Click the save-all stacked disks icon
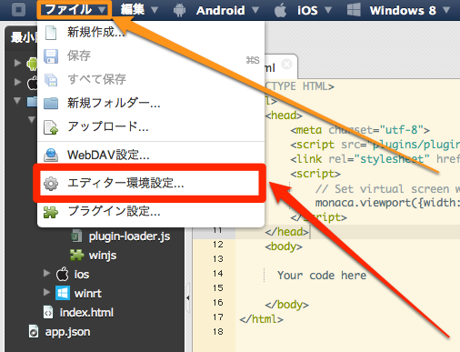The width and height of the screenshot is (460, 352). pos(51,80)
